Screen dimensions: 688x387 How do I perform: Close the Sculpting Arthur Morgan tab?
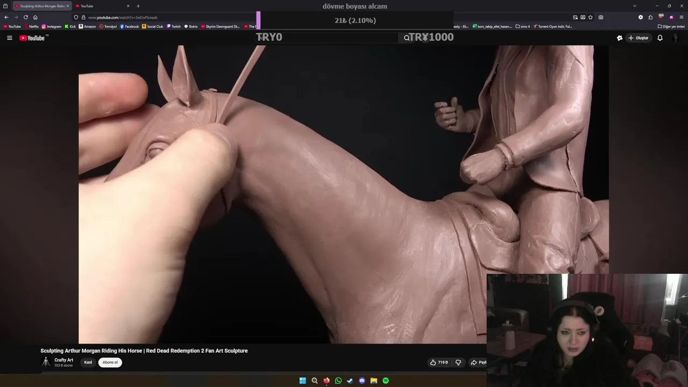point(68,6)
